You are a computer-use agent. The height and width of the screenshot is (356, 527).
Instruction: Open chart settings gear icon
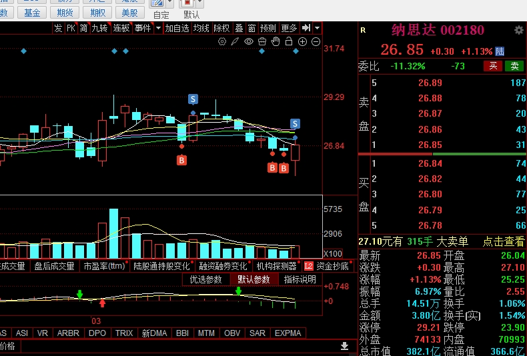point(223,41)
